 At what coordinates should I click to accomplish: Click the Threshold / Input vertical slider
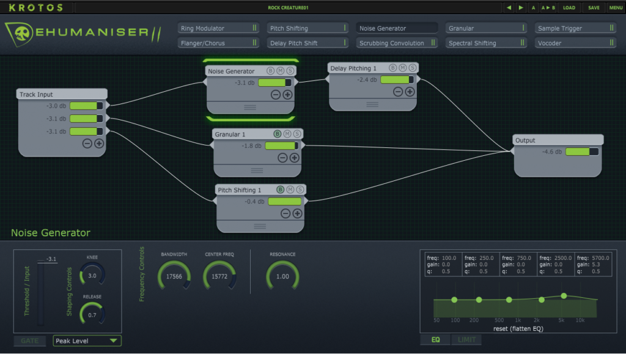(41, 293)
